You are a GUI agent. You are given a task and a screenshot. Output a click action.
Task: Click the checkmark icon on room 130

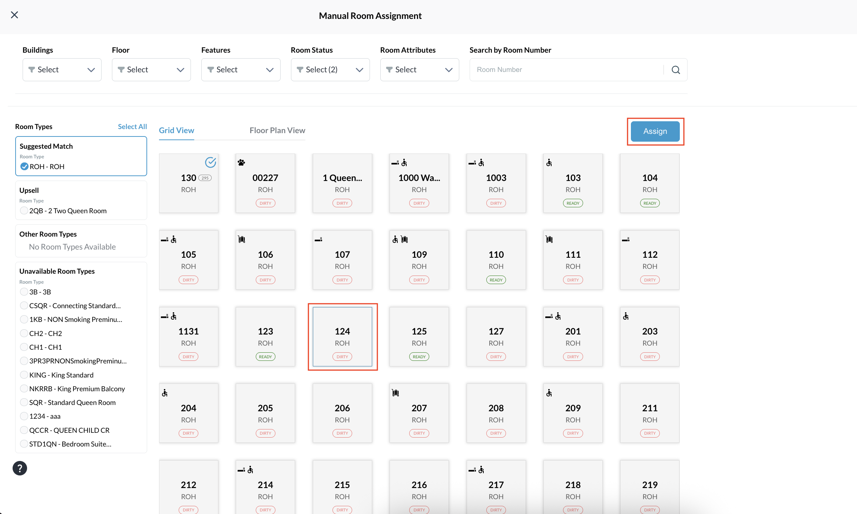click(x=211, y=162)
